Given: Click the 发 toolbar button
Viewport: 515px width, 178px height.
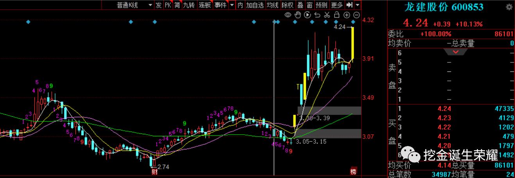Looking at the screenshot, I should pos(159,5).
